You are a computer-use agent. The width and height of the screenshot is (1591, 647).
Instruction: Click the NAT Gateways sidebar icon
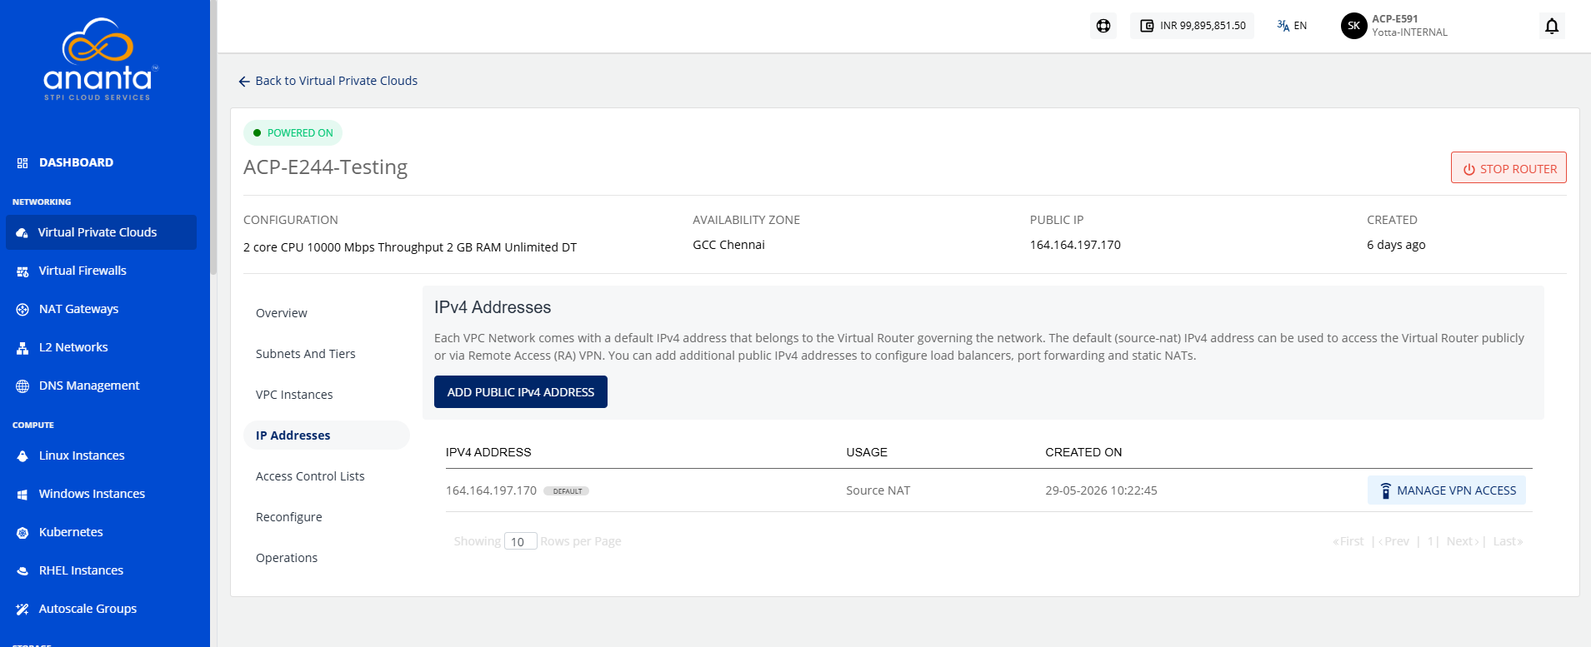pos(23,310)
